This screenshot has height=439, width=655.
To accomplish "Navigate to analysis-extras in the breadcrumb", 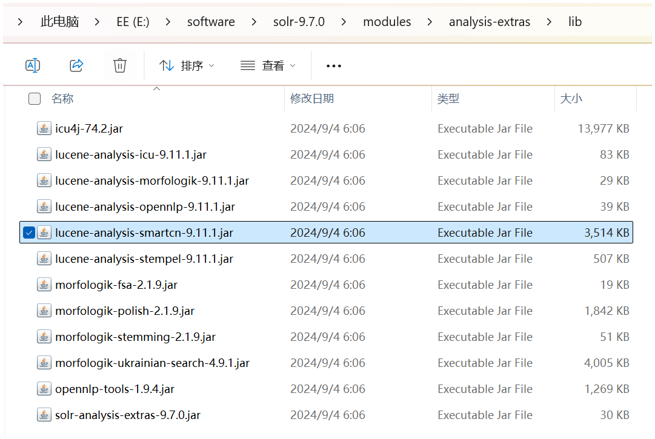I will (x=489, y=22).
